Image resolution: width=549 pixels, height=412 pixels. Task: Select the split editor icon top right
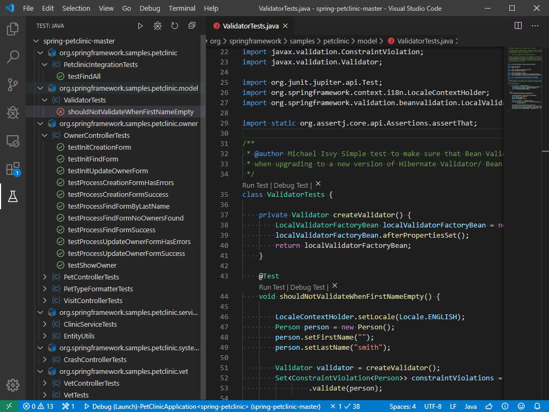(517, 25)
